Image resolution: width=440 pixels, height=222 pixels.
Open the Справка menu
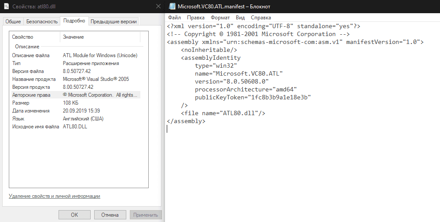(261, 18)
